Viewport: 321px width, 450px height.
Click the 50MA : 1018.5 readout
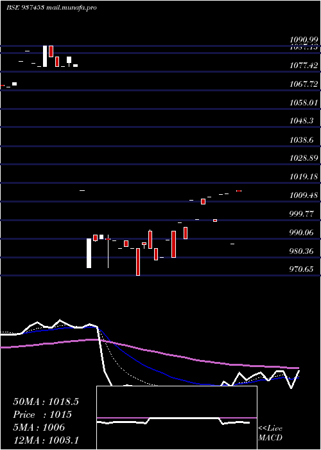coord(46,402)
